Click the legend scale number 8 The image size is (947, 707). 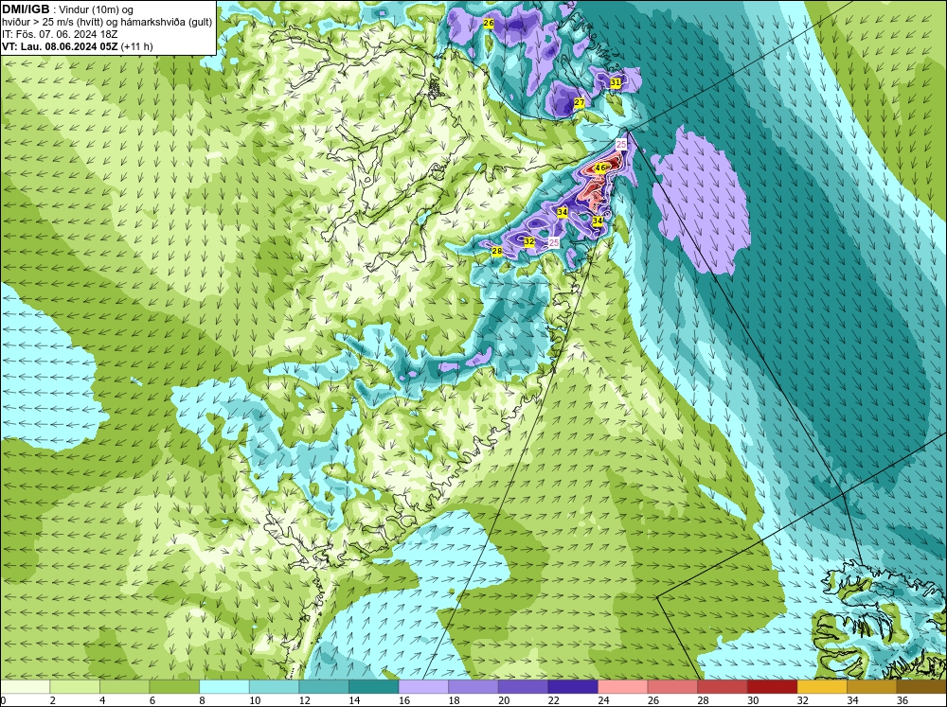pos(202,700)
